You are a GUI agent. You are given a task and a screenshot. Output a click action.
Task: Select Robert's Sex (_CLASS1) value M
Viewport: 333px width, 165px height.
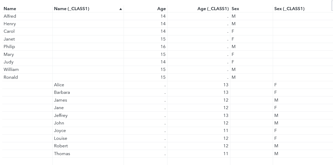tap(276, 146)
